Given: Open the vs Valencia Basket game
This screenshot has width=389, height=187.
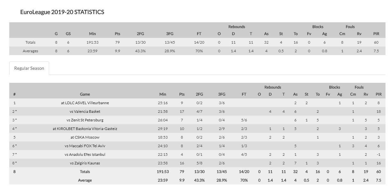Looking at the screenshot, I should (85, 111).
